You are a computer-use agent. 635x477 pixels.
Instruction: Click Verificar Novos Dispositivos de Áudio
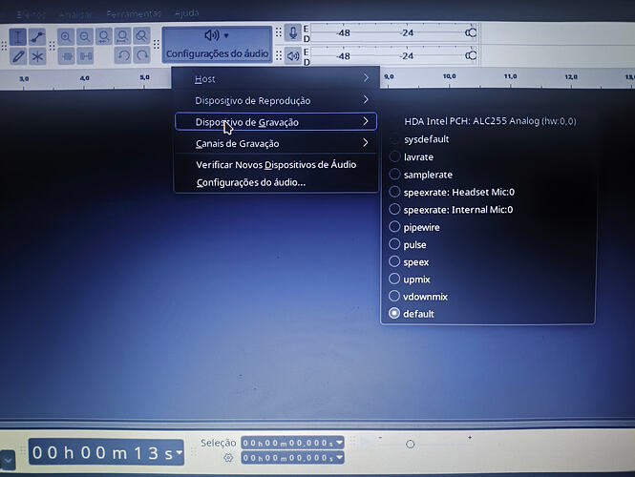click(275, 164)
